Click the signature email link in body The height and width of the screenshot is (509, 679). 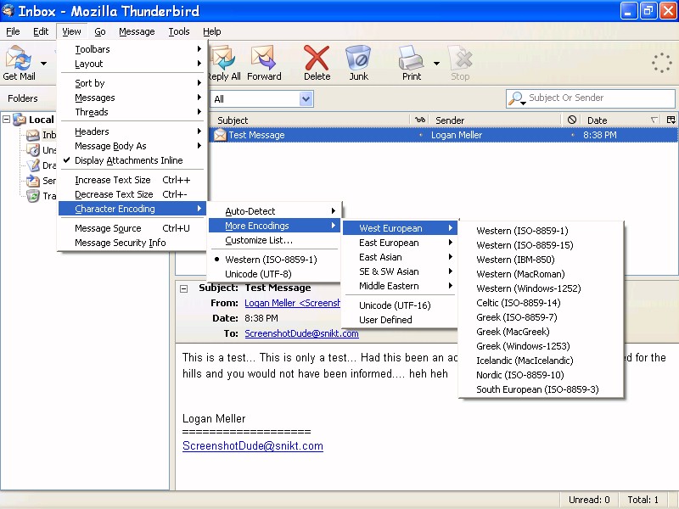click(x=252, y=446)
